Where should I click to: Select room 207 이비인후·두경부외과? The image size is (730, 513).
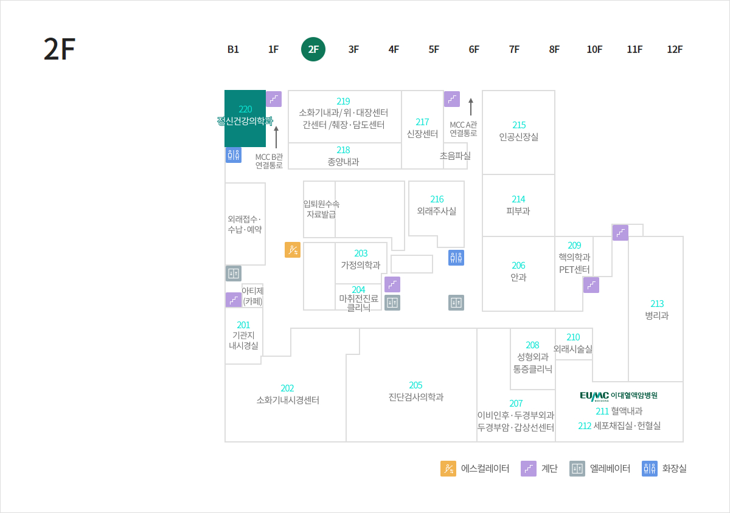516,416
